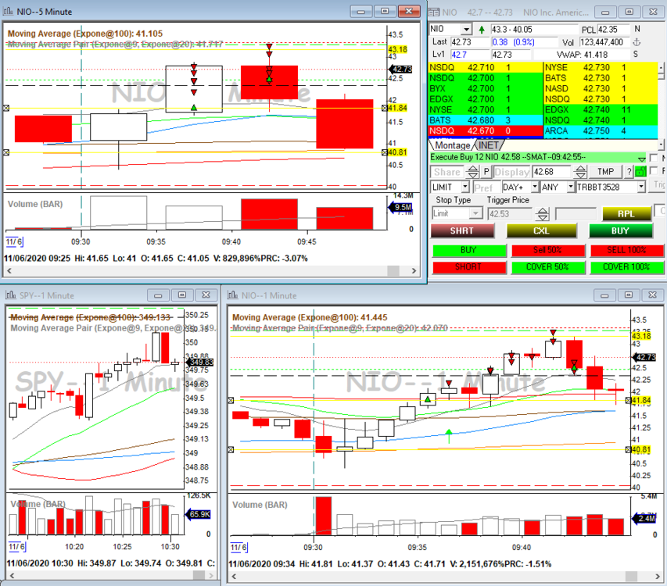Tick the checkbox right of the Execute Buy message
The image size is (667, 586).
click(654, 158)
